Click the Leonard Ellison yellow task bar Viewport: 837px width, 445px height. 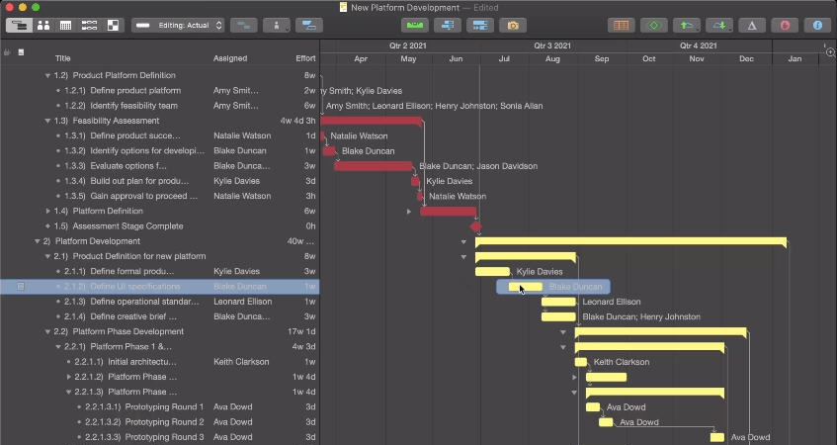(558, 302)
